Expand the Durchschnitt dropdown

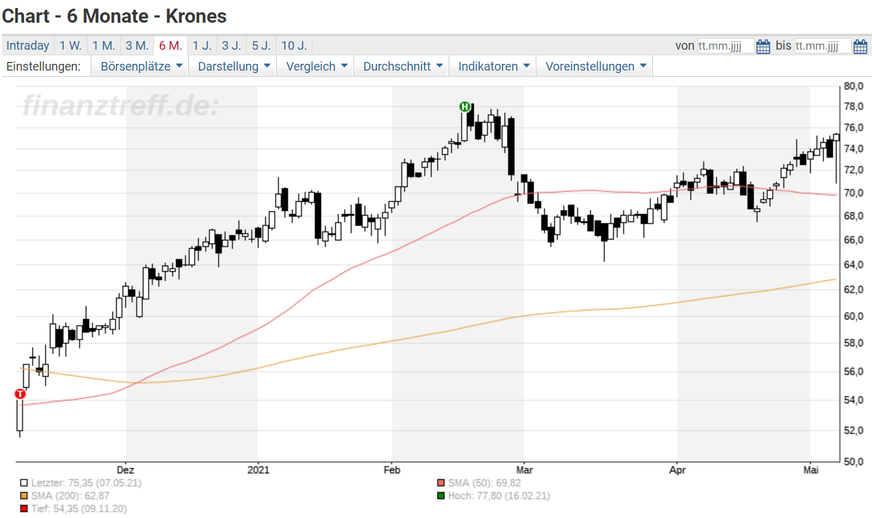coord(403,66)
